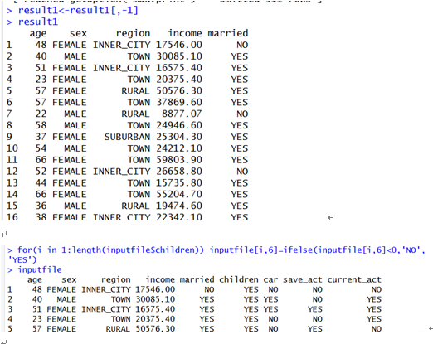
Task: Select income value 15735.80
Action: tap(179, 183)
